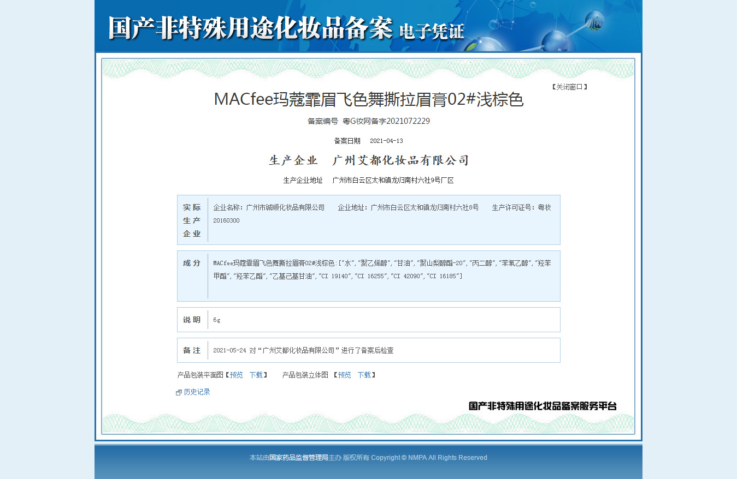
Task: Click the ingredient list starting with 水
Action: [x=382, y=270]
